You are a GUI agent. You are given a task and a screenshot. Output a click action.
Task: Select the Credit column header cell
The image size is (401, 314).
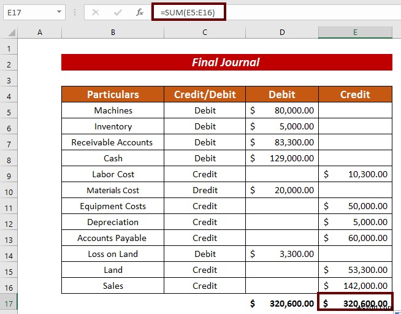tap(355, 94)
